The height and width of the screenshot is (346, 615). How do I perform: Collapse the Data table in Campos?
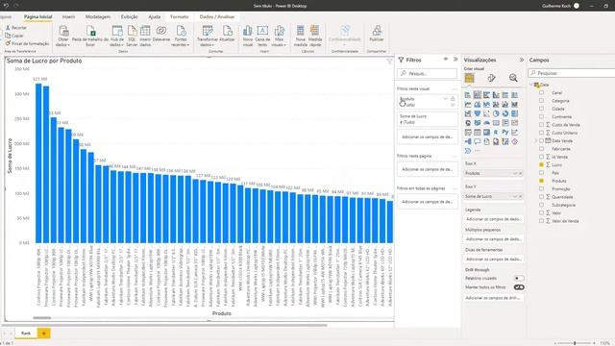point(531,85)
